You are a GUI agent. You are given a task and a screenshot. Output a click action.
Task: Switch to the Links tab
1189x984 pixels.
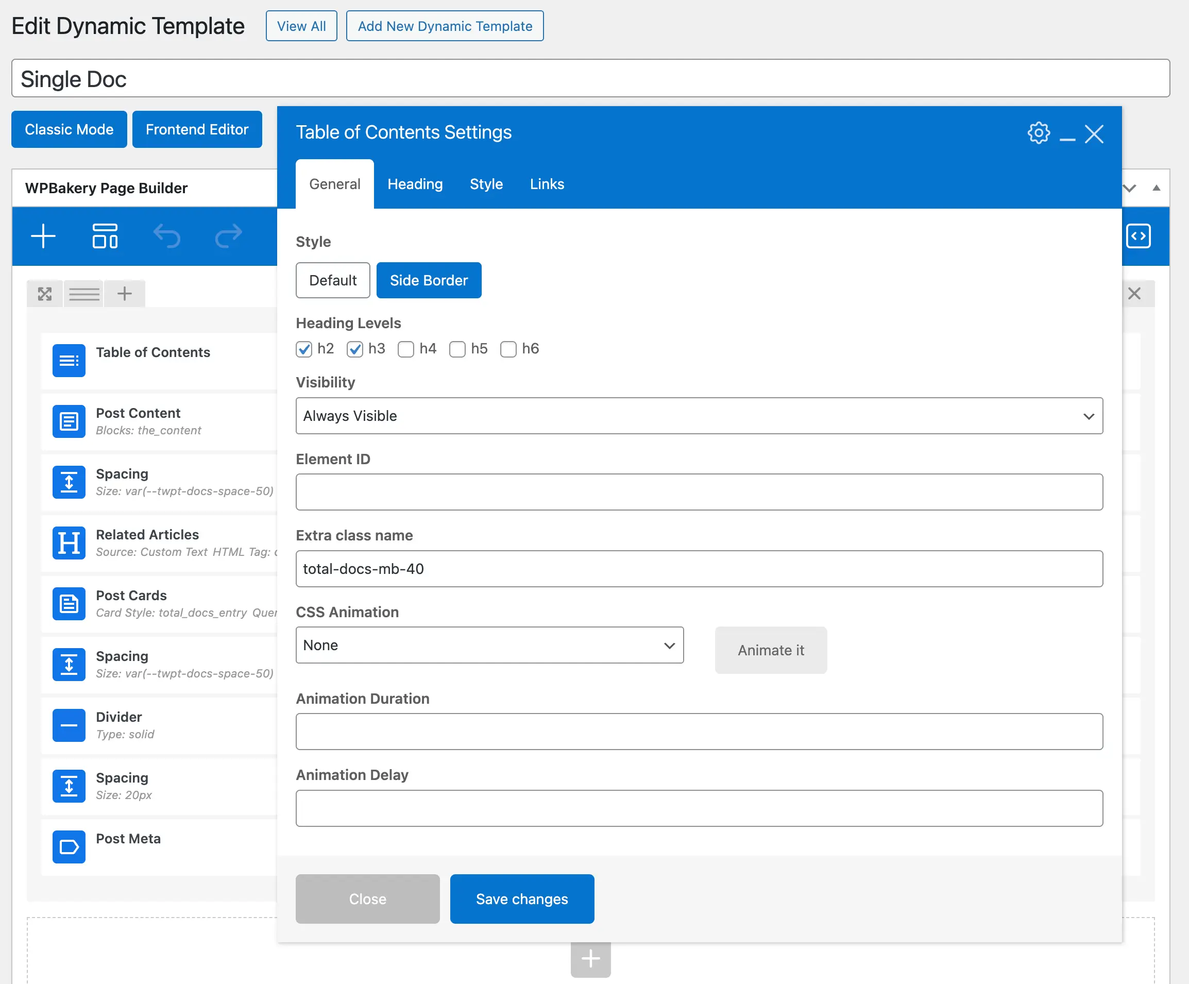click(547, 184)
